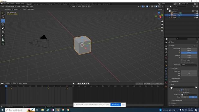Hide the Cube with its eye icon
Screen dimensions: 199x112
[195, 15]
